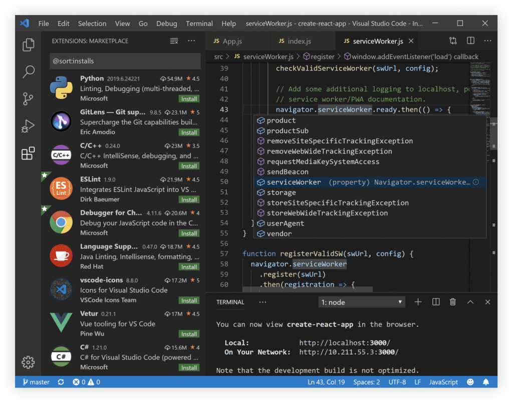Image resolution: width=513 pixels, height=403 pixels.
Task: Change language mode JavaScript
Action: tap(444, 382)
